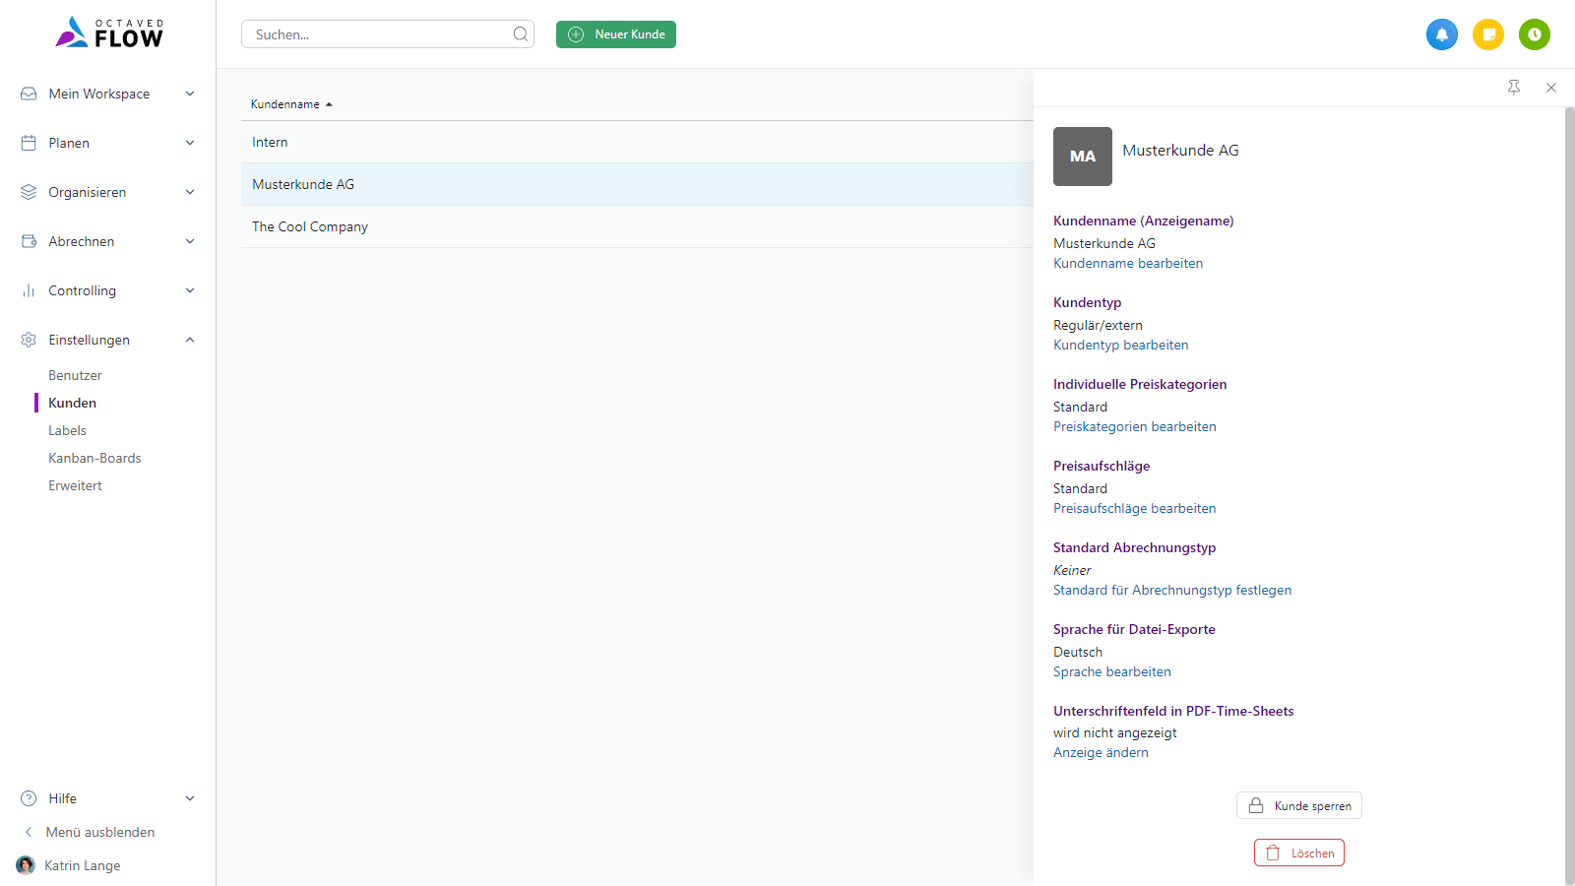Viewport: 1575px width, 886px height.
Task: Click the blue notifications bell icon
Action: [1441, 34]
